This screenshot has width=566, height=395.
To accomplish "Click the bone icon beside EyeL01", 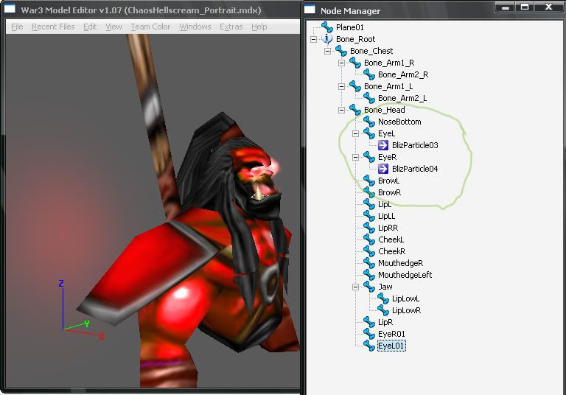I will click(369, 346).
